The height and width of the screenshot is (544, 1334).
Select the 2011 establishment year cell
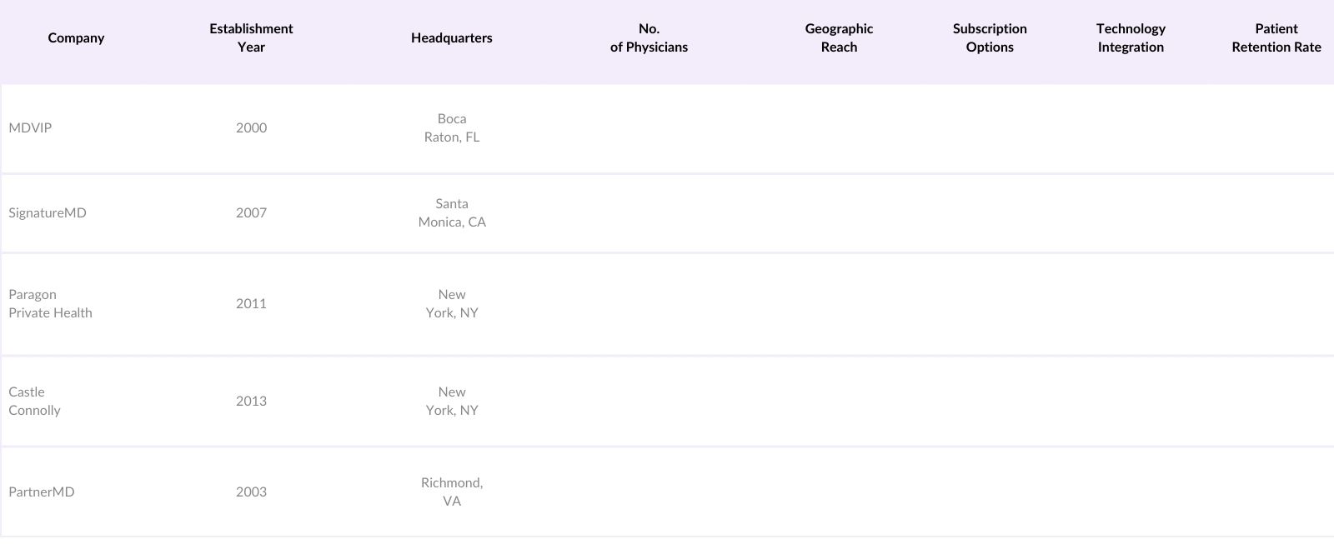click(251, 304)
